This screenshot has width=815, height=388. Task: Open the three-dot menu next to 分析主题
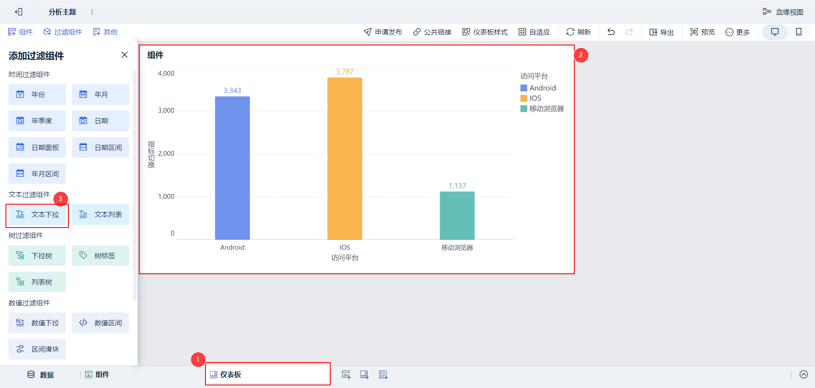92,12
